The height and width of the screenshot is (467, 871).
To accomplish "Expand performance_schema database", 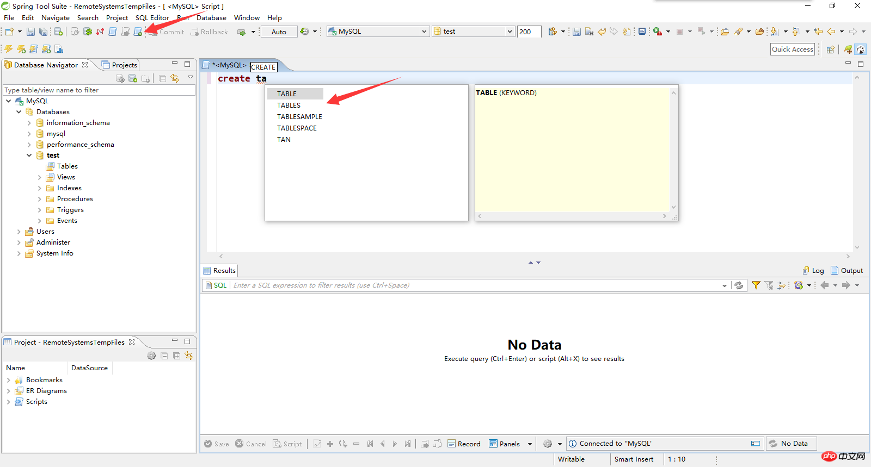I will 29,145.
